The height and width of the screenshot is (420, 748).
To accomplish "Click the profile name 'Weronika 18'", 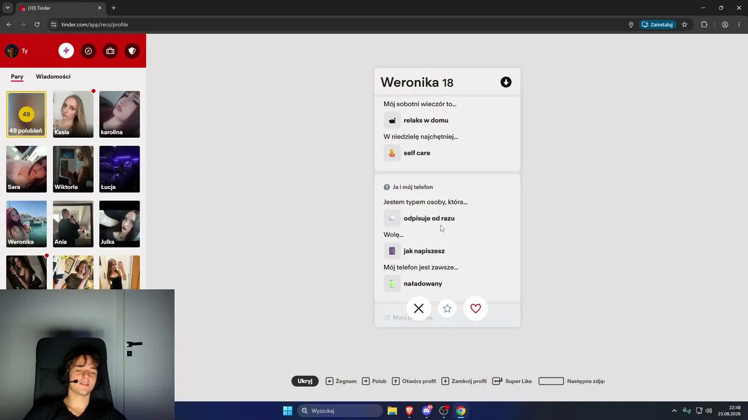I will (x=417, y=82).
